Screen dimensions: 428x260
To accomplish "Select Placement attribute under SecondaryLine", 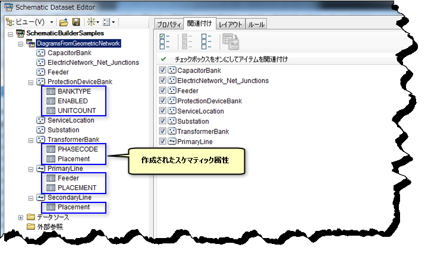I will click(74, 207).
